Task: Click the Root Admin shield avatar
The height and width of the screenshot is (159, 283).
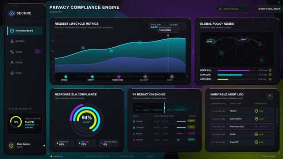Action: pos(12,145)
